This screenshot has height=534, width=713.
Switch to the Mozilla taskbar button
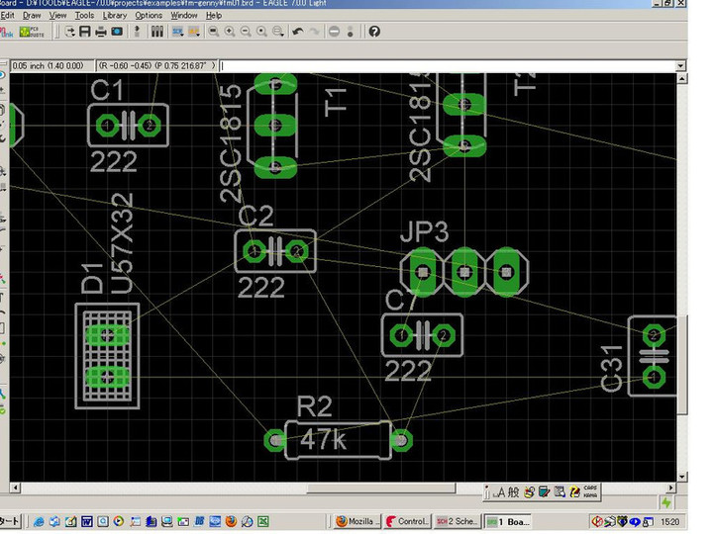point(356,521)
